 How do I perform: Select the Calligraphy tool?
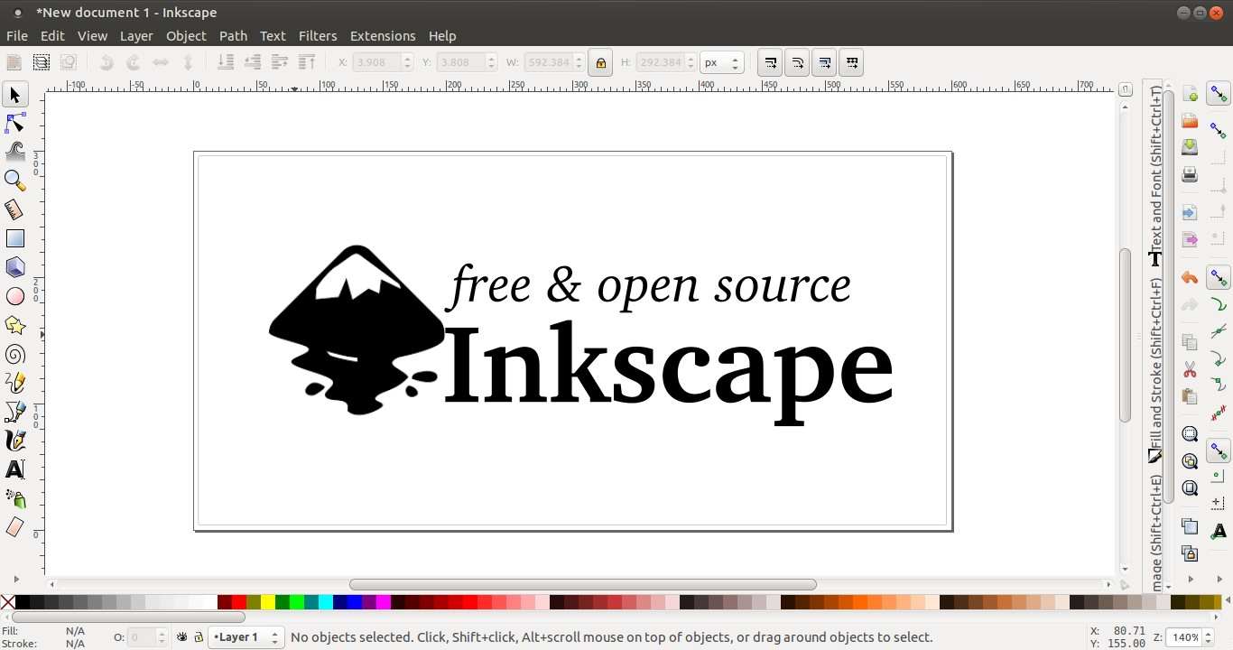[15, 441]
